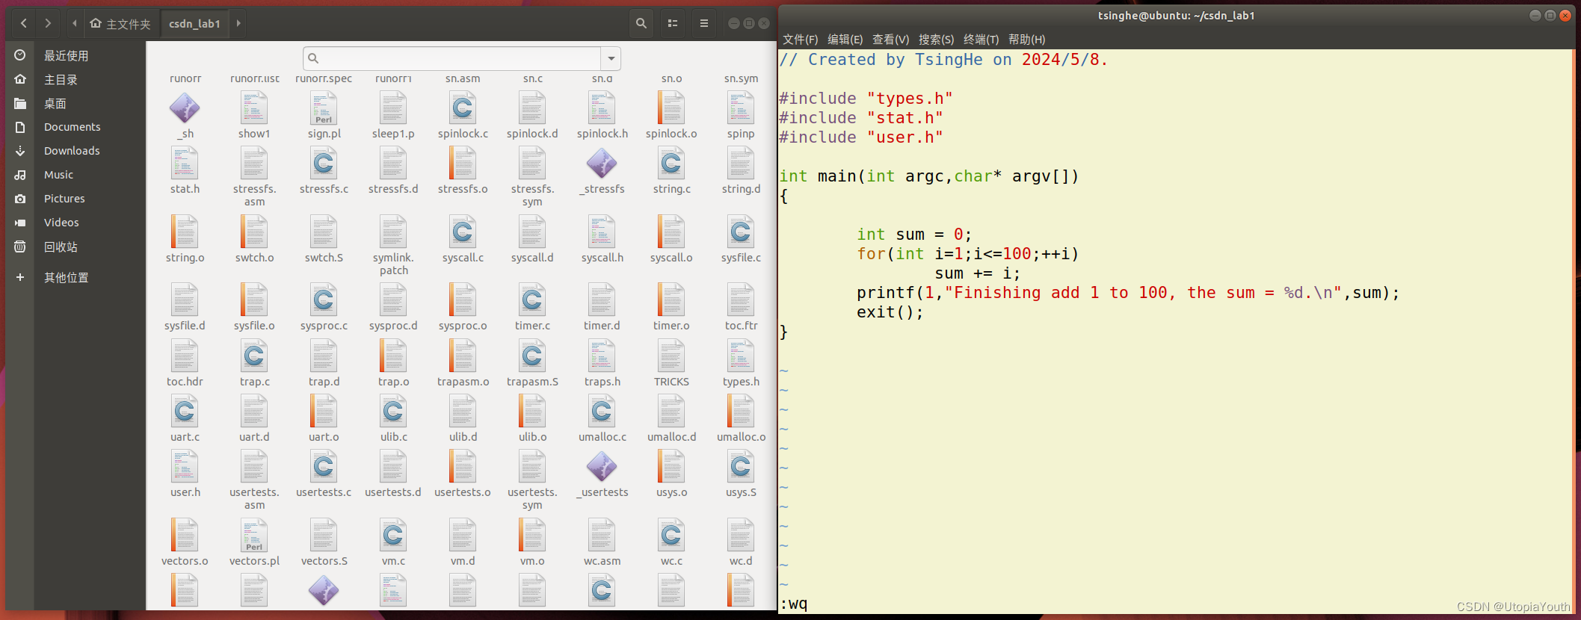Select the trapasm.S file icon

tap(532, 357)
